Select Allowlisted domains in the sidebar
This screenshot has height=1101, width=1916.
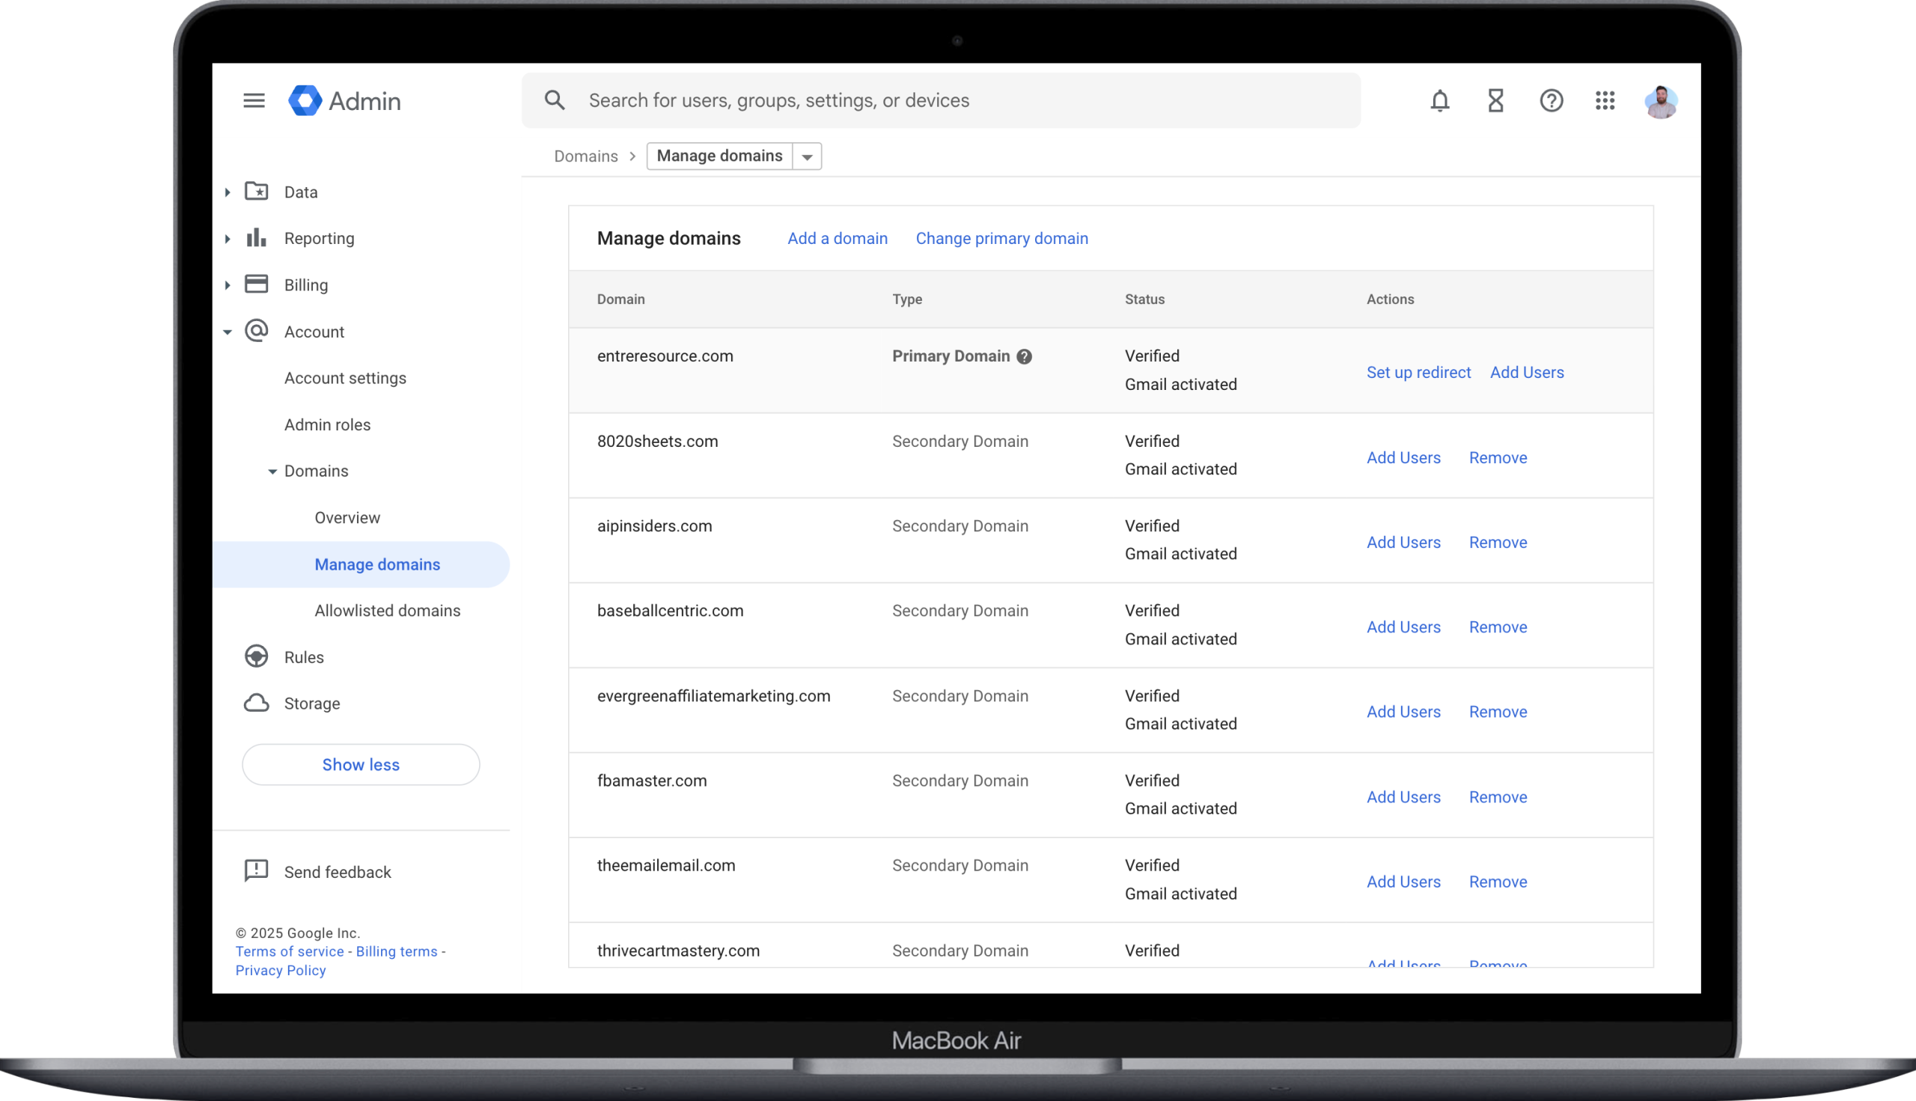(x=388, y=610)
